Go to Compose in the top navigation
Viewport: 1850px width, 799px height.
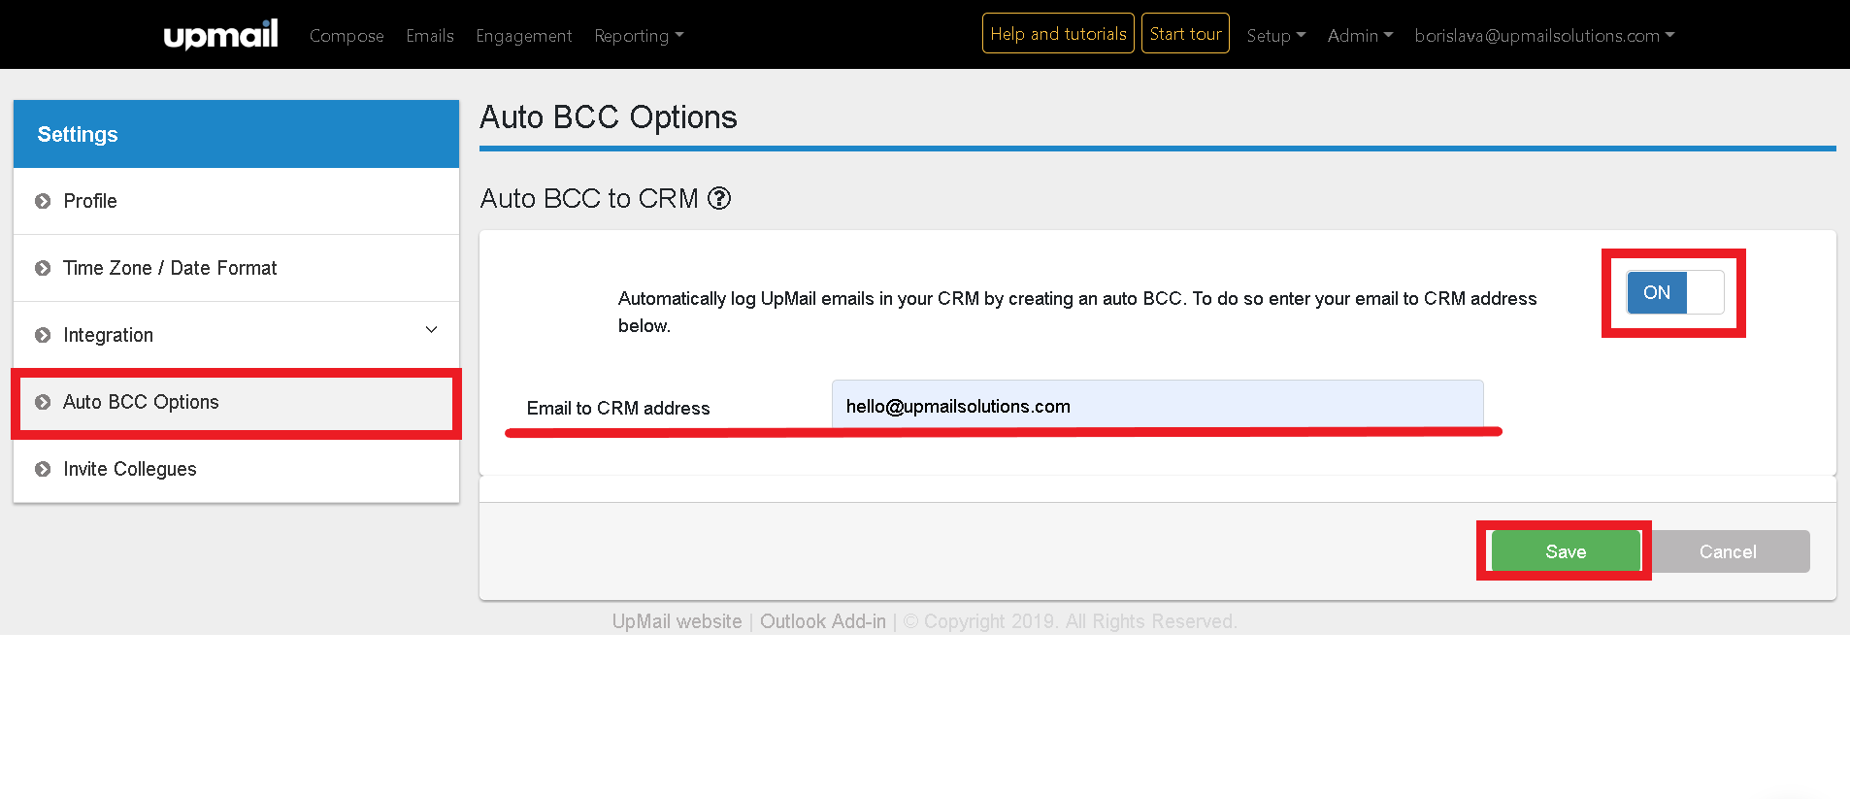click(x=347, y=36)
